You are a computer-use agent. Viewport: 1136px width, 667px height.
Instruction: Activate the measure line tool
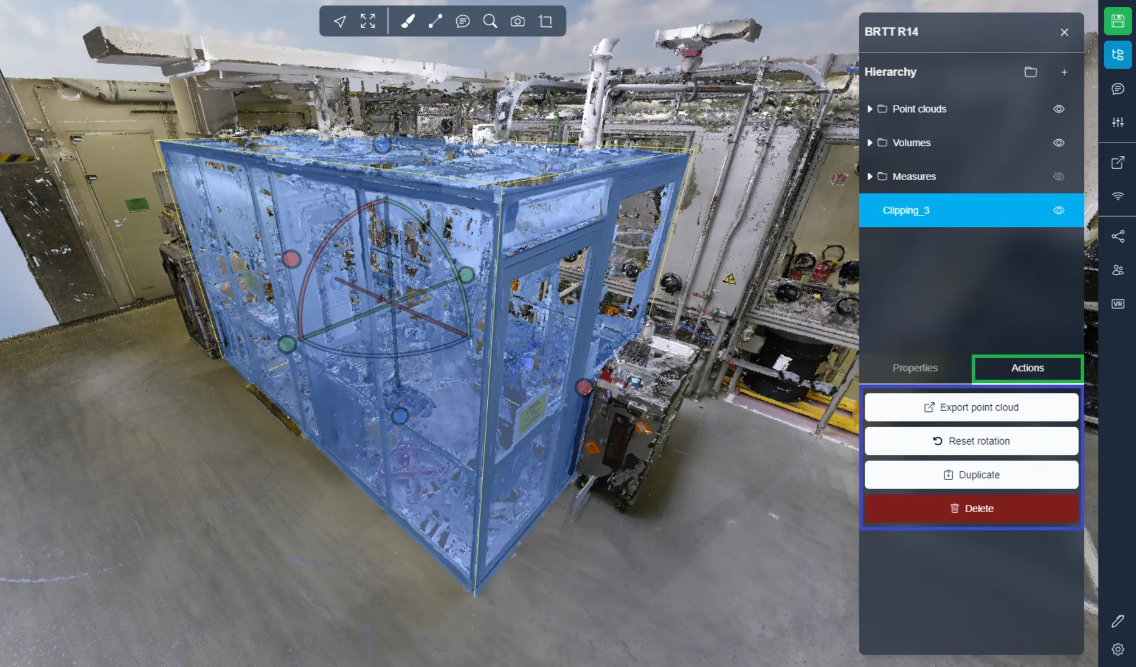tap(435, 21)
